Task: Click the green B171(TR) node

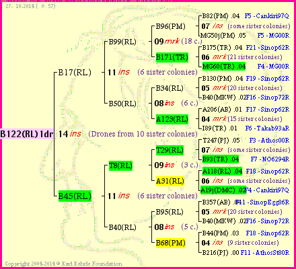Action: click(172, 57)
